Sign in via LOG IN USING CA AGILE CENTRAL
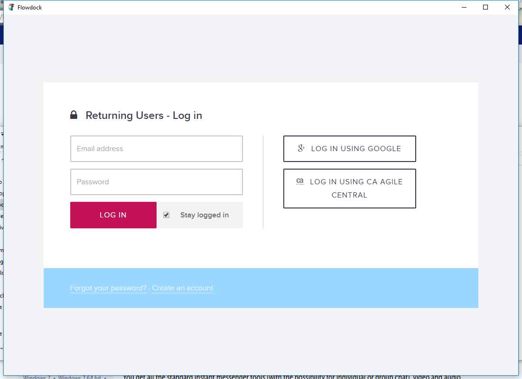The height and width of the screenshot is (379, 522). [350, 189]
